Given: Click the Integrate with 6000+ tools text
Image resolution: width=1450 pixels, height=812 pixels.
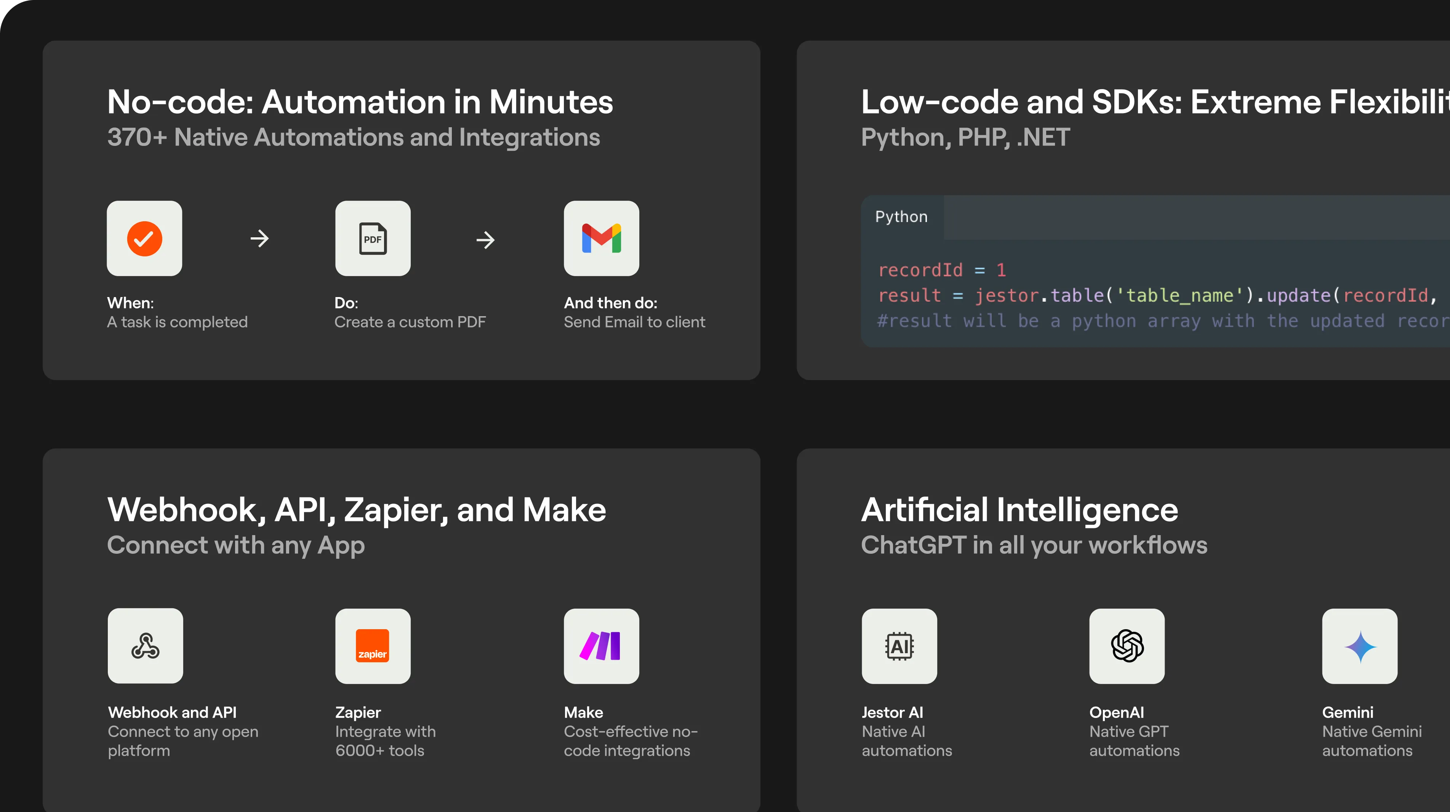Looking at the screenshot, I should tap(385, 740).
